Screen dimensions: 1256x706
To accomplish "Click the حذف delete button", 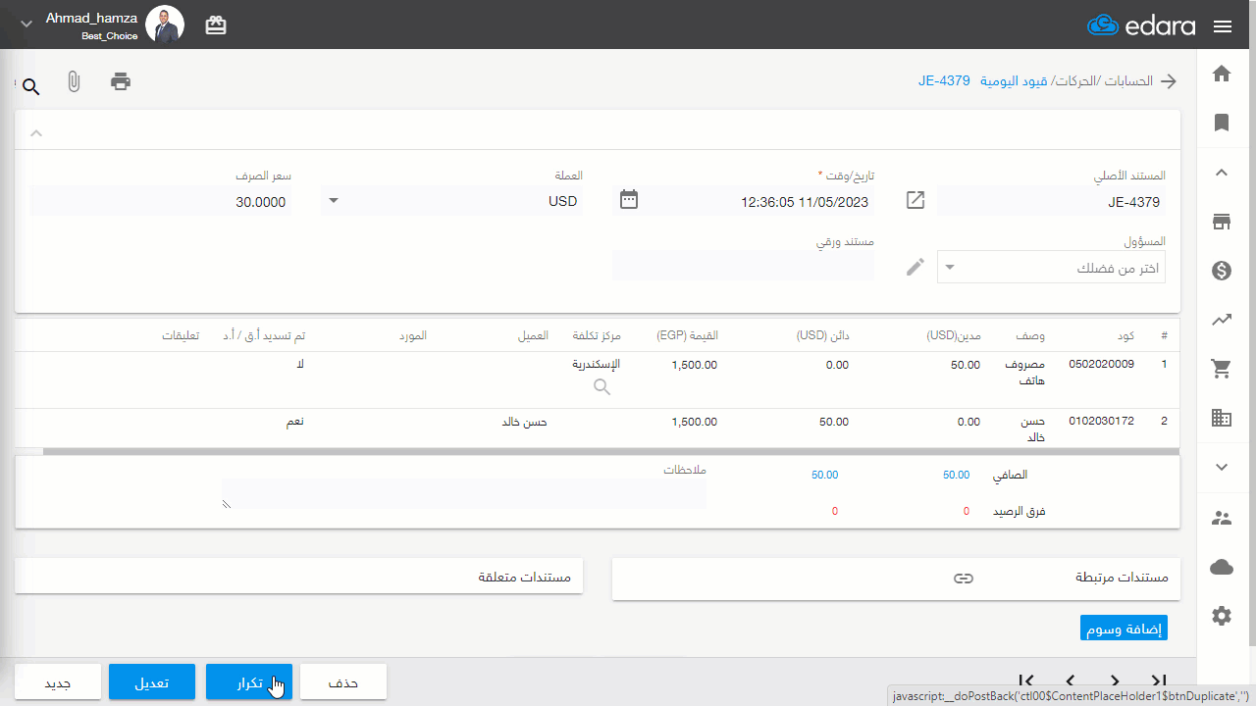I will pyautogui.click(x=342, y=682).
